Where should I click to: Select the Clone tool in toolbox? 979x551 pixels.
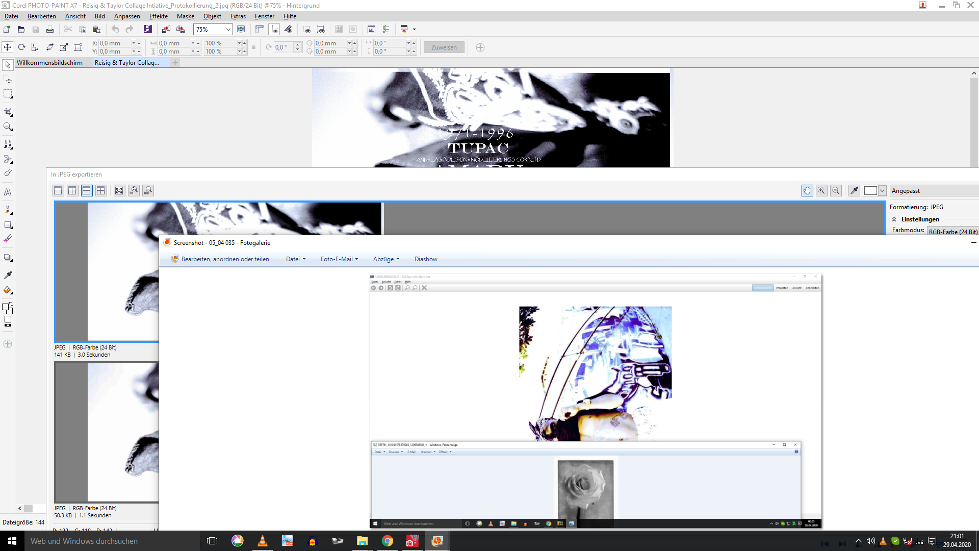click(x=8, y=145)
